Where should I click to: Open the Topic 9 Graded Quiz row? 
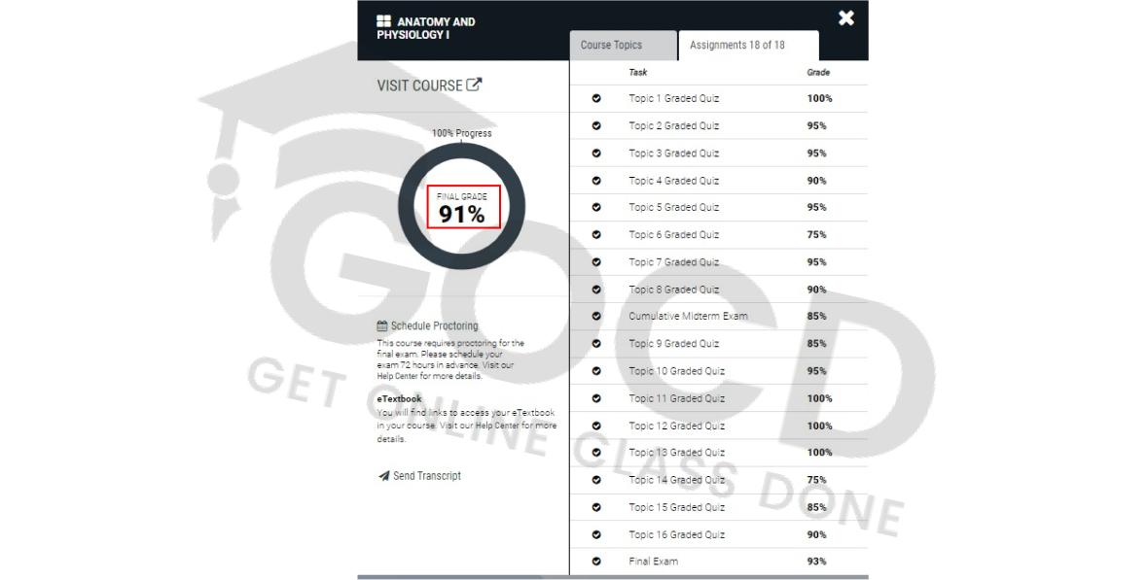pos(674,344)
